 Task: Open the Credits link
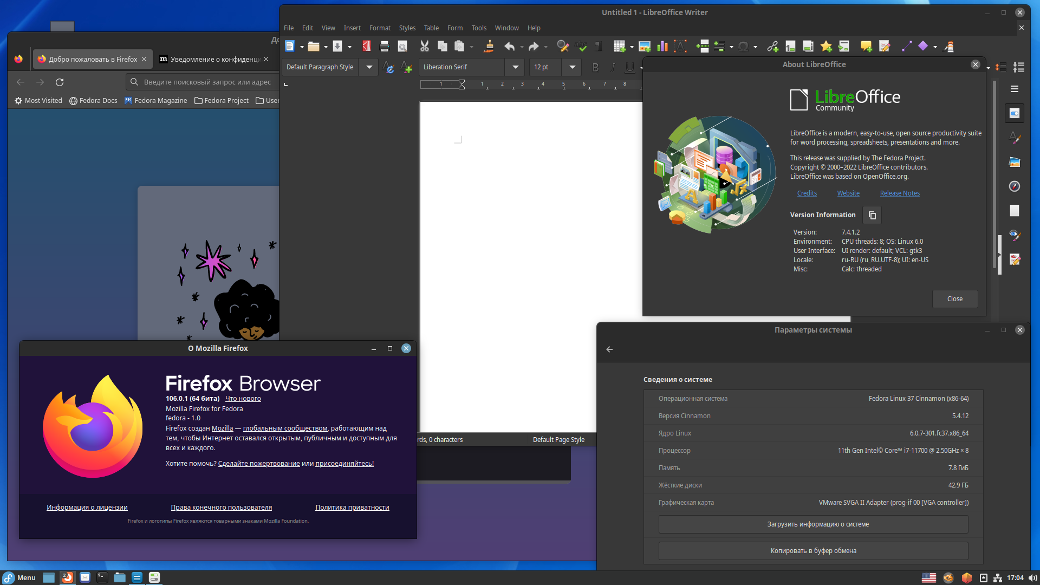pos(807,193)
